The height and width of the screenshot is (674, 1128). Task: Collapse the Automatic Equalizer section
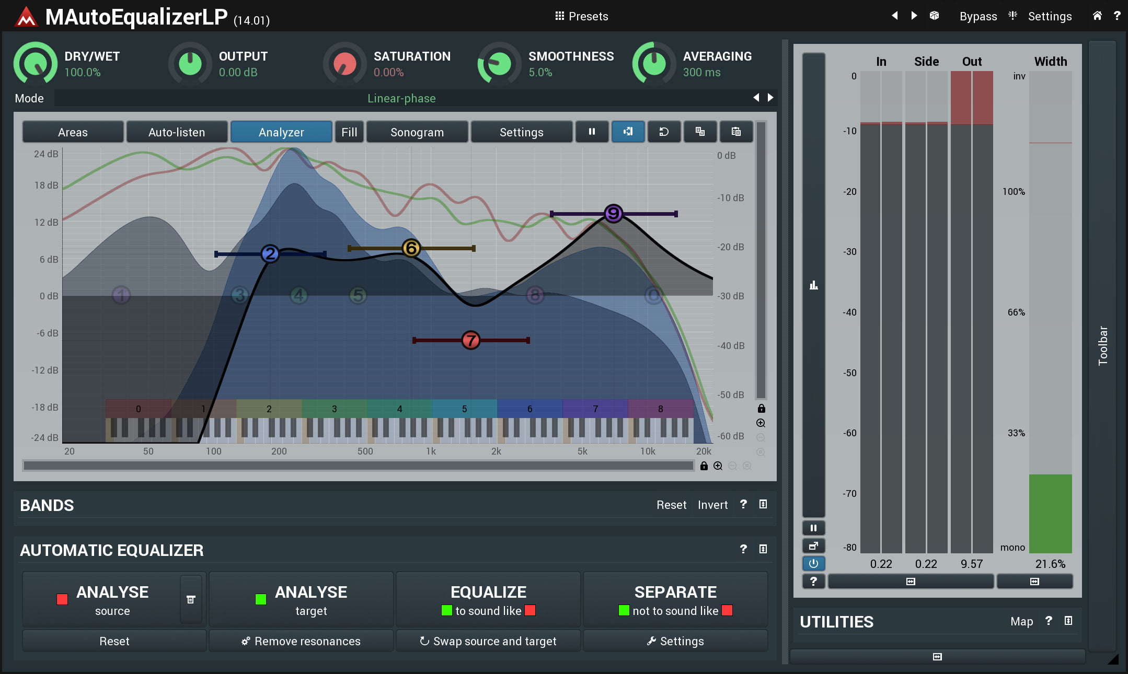coord(763,549)
